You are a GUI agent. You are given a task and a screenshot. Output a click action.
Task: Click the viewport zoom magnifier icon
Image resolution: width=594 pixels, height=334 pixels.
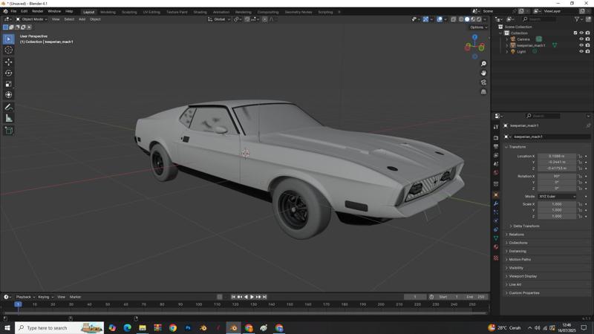click(x=483, y=64)
